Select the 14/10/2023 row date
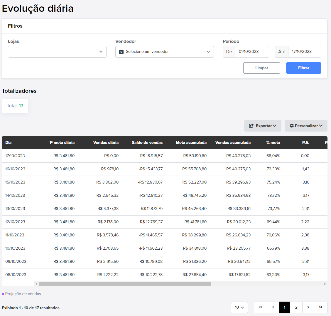The width and height of the screenshot is (331, 316). pyautogui.click(x=15, y=195)
